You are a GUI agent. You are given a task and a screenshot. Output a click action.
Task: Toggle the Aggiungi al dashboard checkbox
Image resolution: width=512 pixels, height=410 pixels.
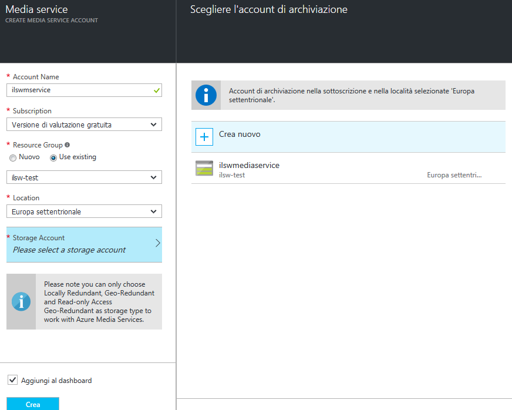click(x=13, y=380)
